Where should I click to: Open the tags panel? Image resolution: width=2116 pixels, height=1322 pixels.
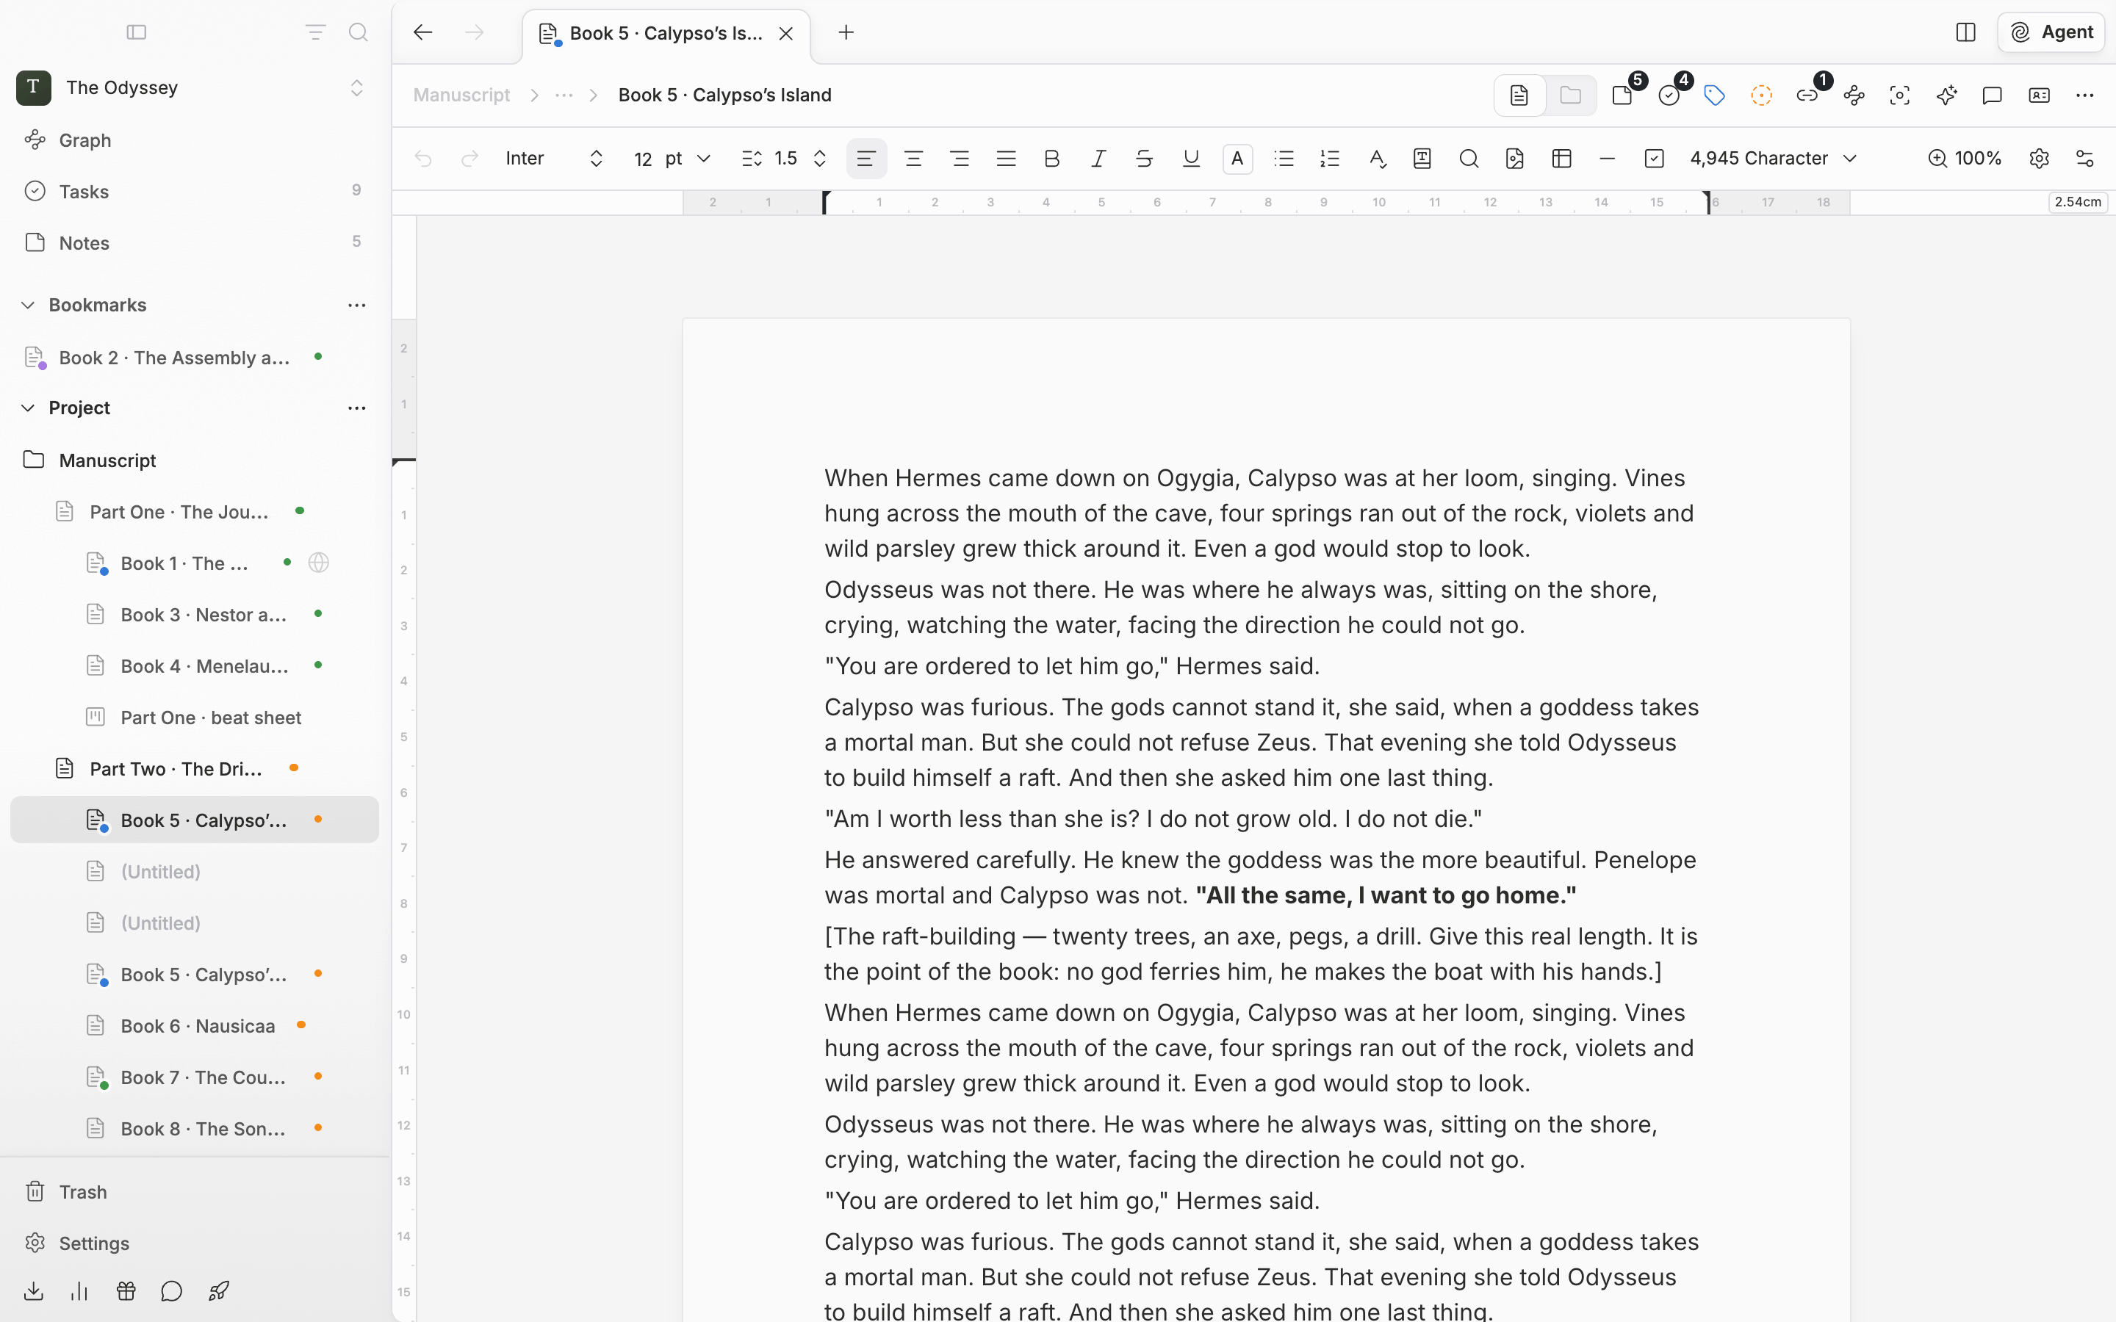(1715, 95)
